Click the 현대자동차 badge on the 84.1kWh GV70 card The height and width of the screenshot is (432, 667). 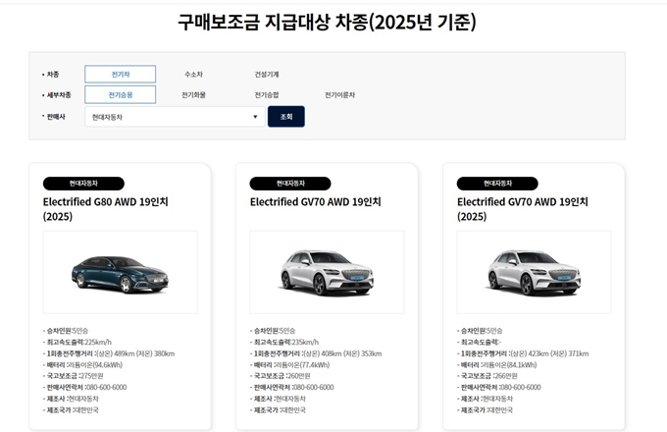click(497, 184)
